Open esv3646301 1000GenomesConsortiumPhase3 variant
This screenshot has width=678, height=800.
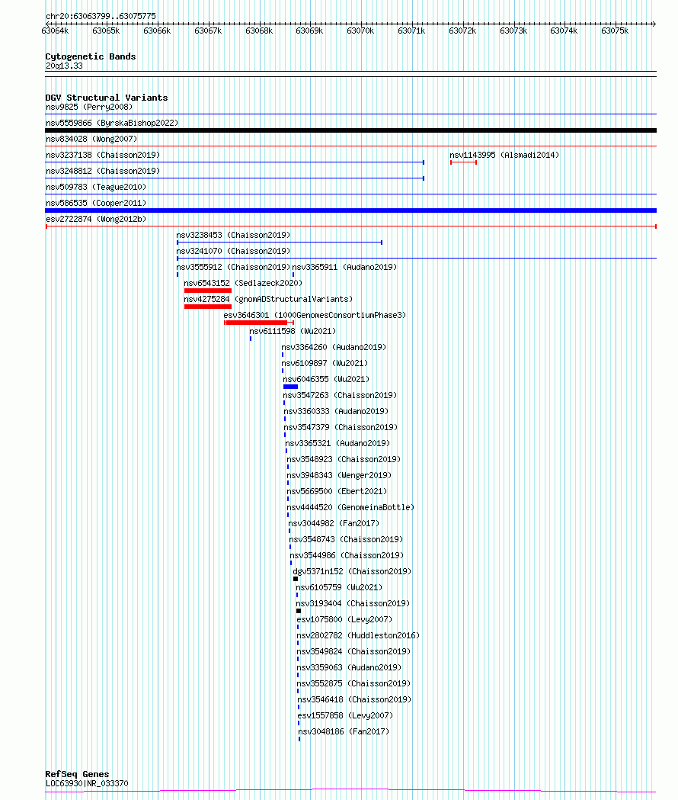[315, 315]
